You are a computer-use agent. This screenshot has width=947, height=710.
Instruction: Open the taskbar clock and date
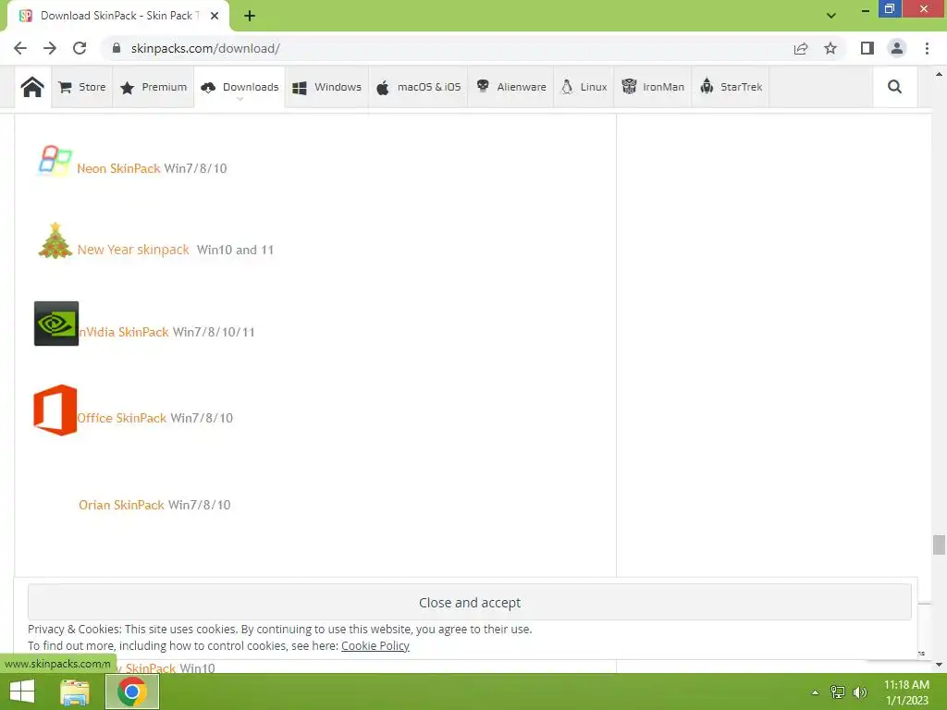tap(906, 692)
